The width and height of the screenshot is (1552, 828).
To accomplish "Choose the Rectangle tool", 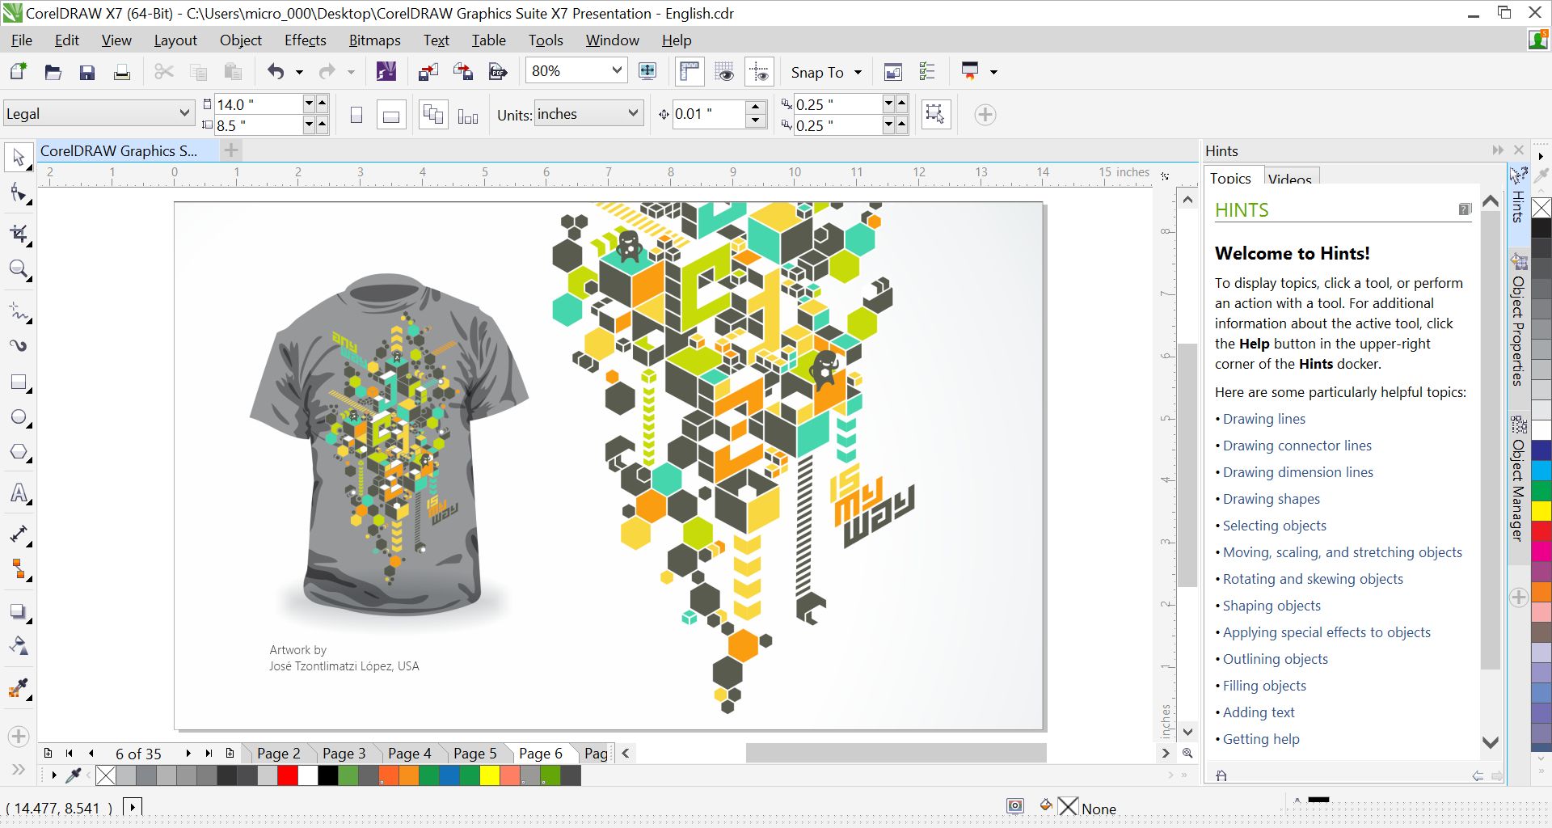I will pos(19,382).
